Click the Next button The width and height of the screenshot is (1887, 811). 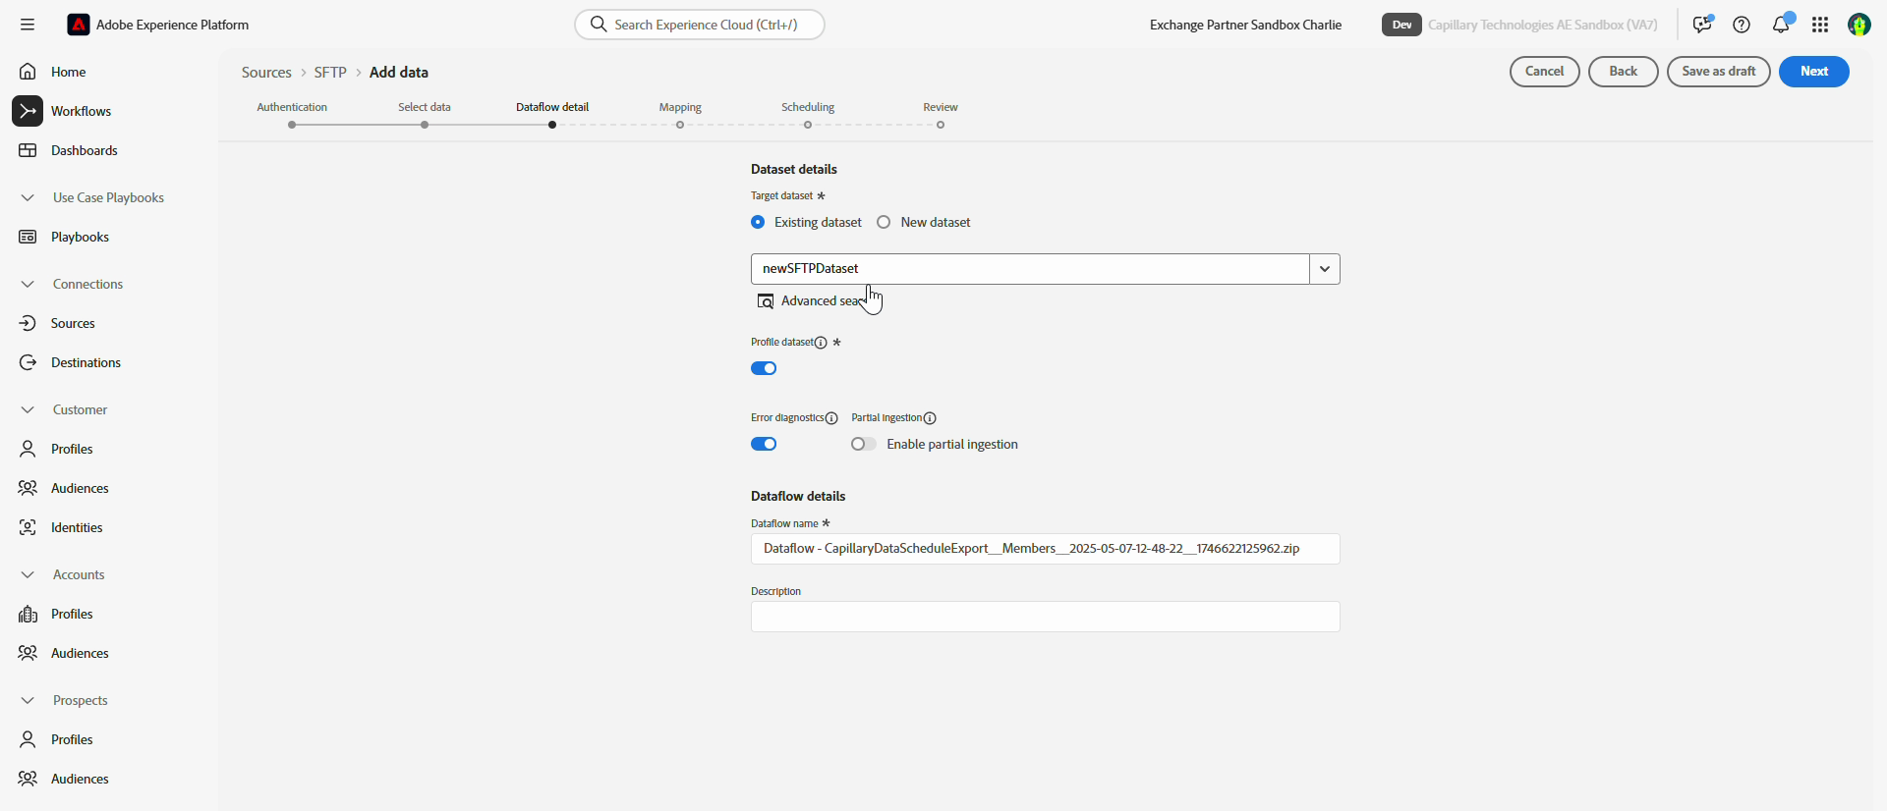pyautogui.click(x=1813, y=72)
